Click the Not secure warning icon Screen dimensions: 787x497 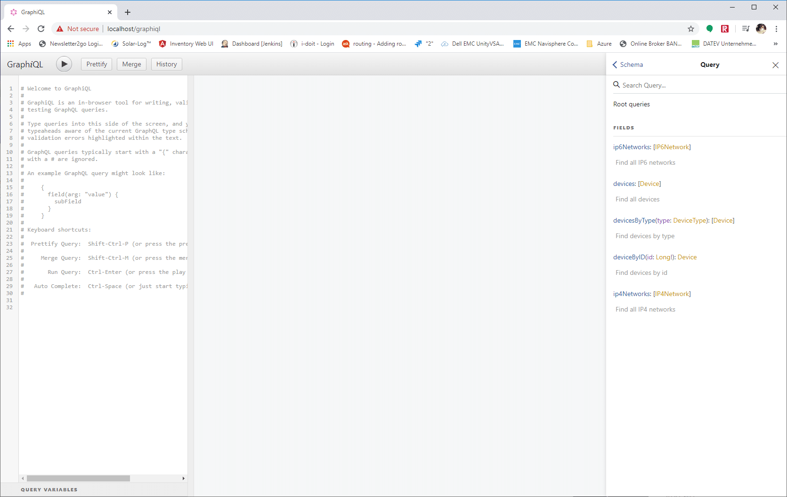pos(59,29)
